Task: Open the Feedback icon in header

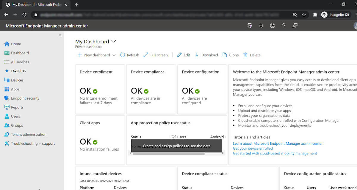Action: [x=295, y=26]
